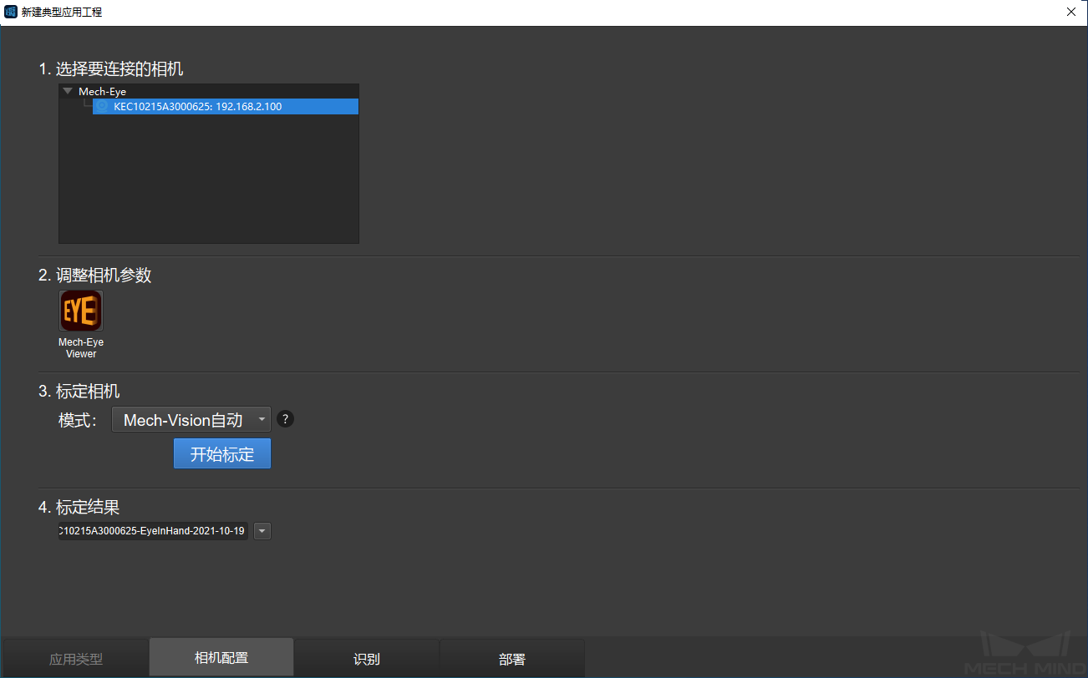Switch to the 应用类型 tab
This screenshot has width=1088, height=678.
[76, 659]
